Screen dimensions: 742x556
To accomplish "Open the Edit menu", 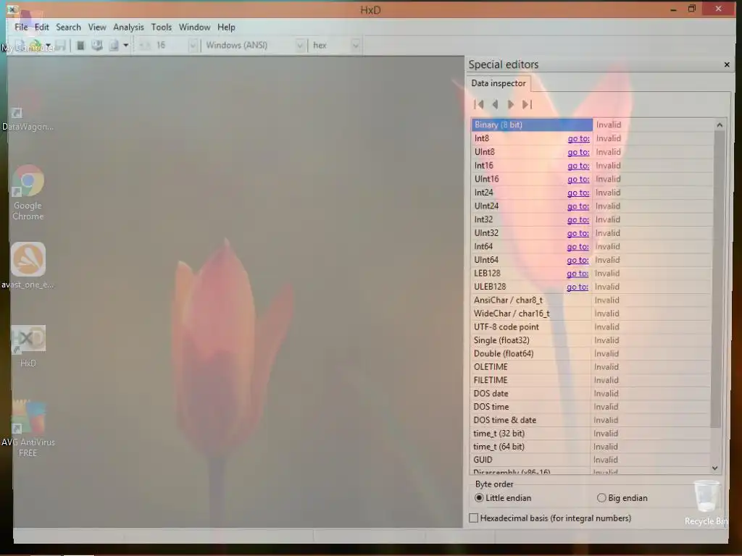I will (x=41, y=28).
